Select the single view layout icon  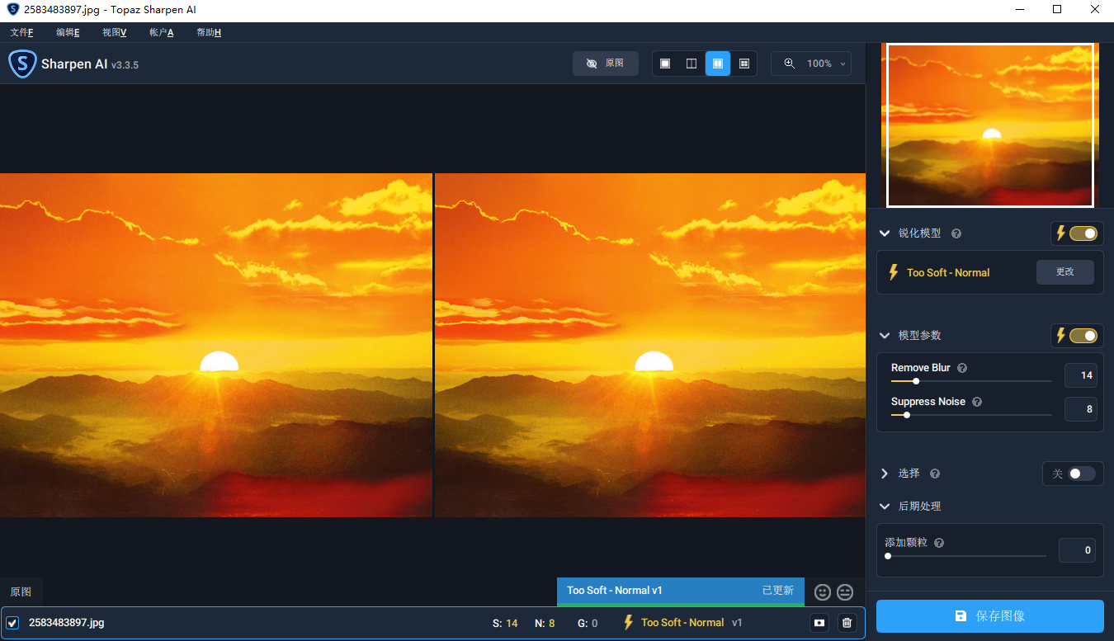coord(665,64)
